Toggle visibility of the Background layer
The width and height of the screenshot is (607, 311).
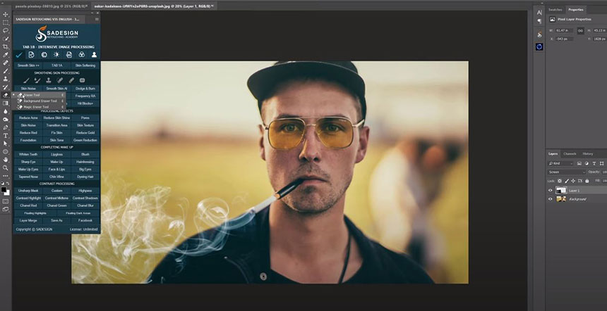551,199
